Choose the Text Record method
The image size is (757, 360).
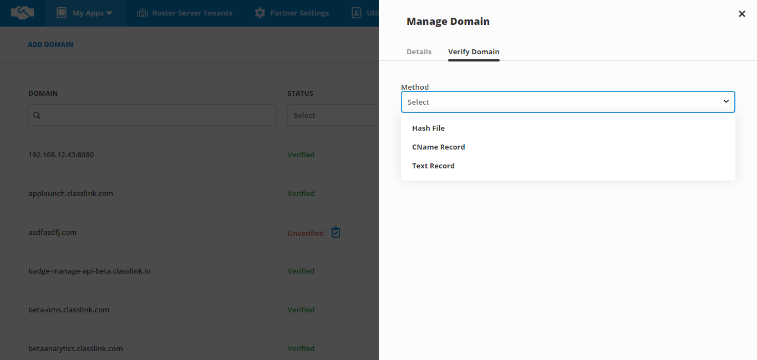pyautogui.click(x=568, y=166)
